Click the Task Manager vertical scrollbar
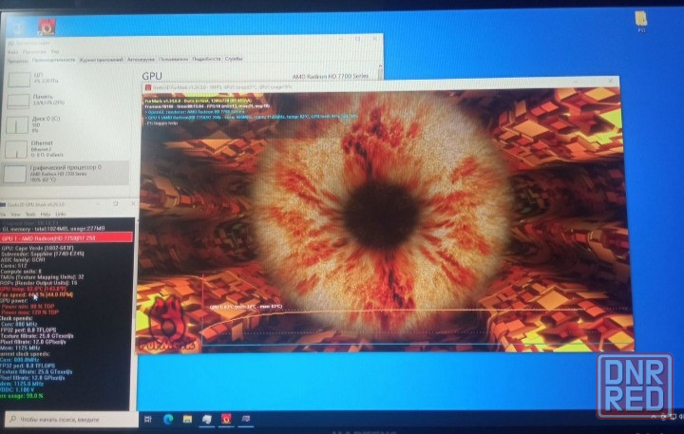The image size is (684, 434). [x=380, y=71]
